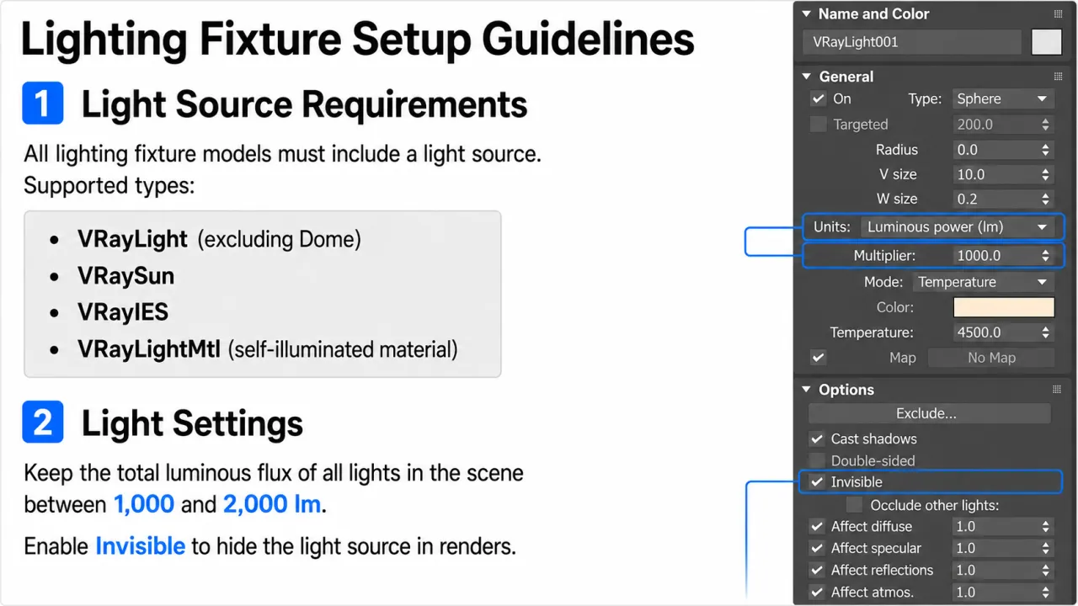Click the Affect specular spinner arrows

coord(1046,549)
